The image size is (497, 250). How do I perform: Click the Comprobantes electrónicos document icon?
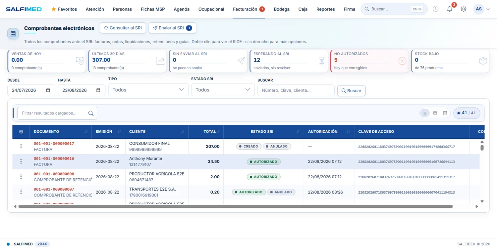13,34
